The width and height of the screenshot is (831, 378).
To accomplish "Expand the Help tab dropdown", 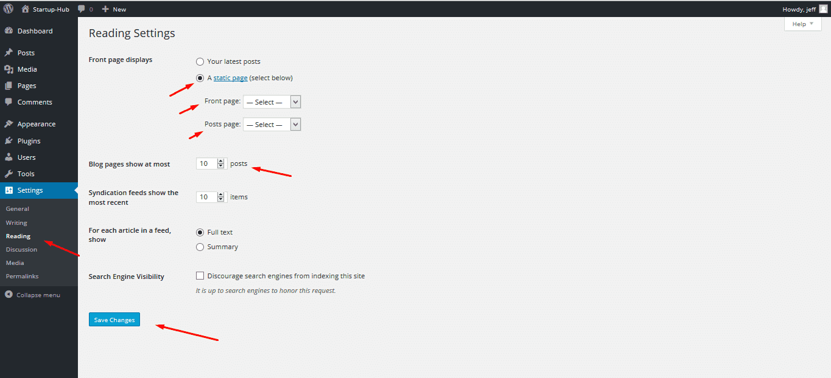I will (x=802, y=24).
